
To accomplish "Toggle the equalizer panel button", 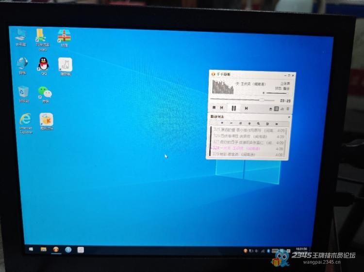I will [281, 109].
